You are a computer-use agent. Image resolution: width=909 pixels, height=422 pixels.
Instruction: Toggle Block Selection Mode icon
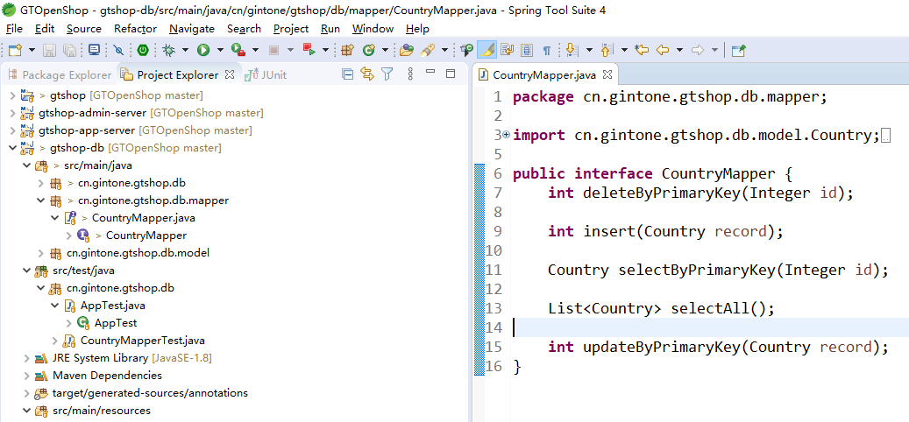527,51
